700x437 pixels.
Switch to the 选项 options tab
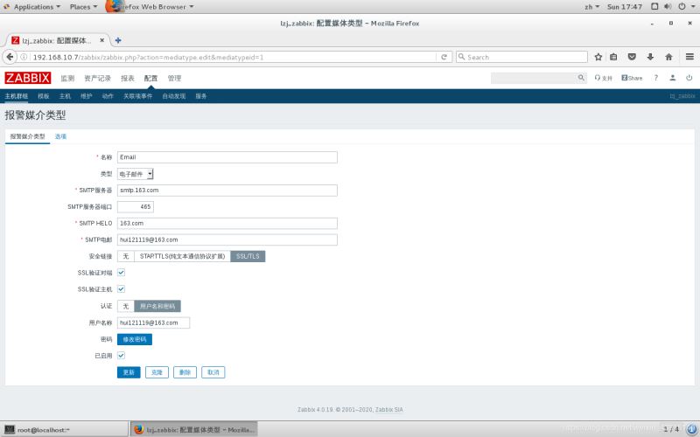(60, 136)
